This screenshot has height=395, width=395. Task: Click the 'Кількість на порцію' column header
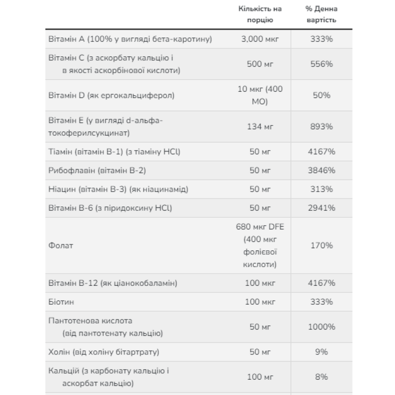[x=260, y=14]
